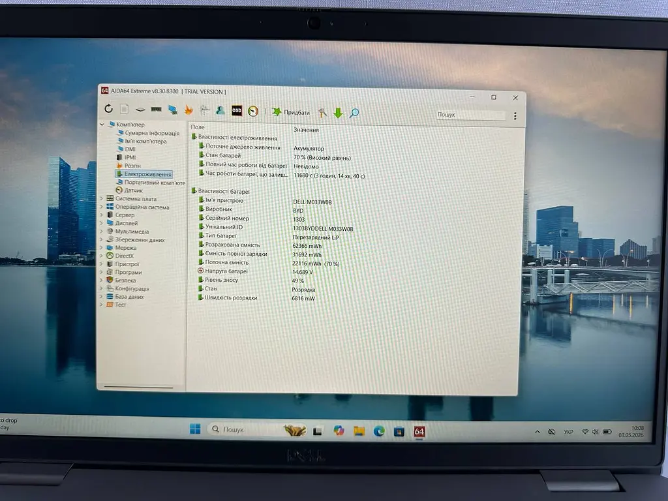Select the Напруга батареї row
Screen dimensions: 668x501
pos(256,271)
